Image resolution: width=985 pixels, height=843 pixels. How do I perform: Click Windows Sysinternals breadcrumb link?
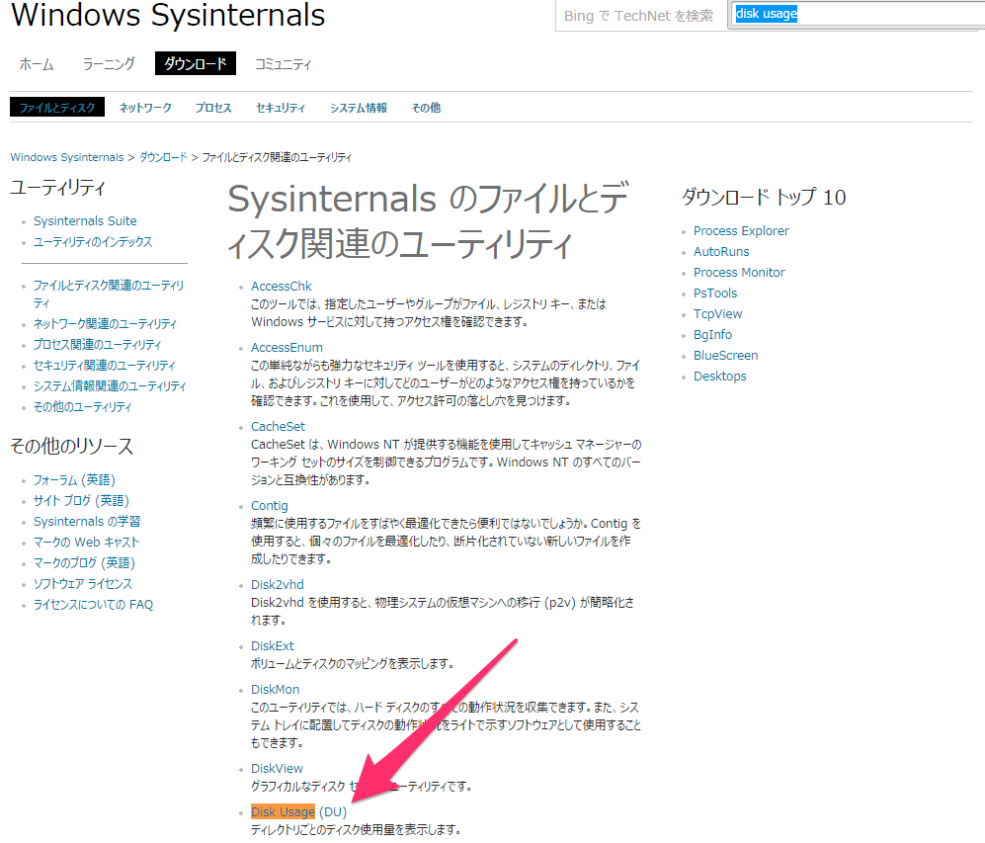[x=66, y=157]
